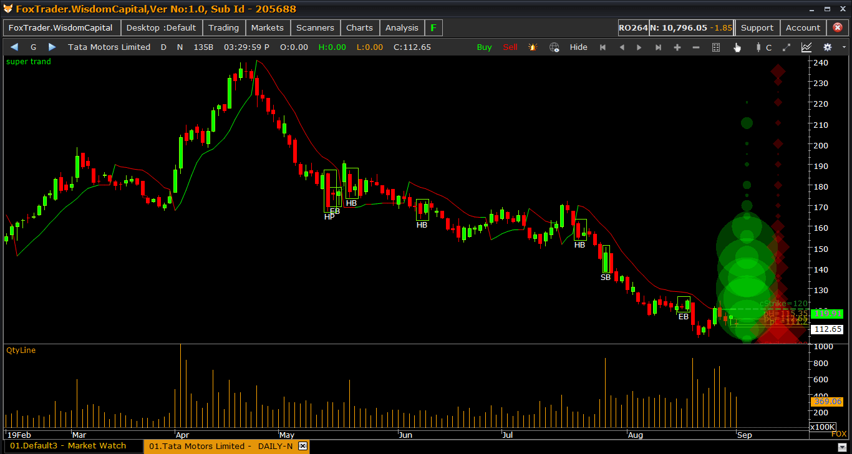Switch to the Market Watch tab
This screenshot has height=454, width=852.
(68, 446)
